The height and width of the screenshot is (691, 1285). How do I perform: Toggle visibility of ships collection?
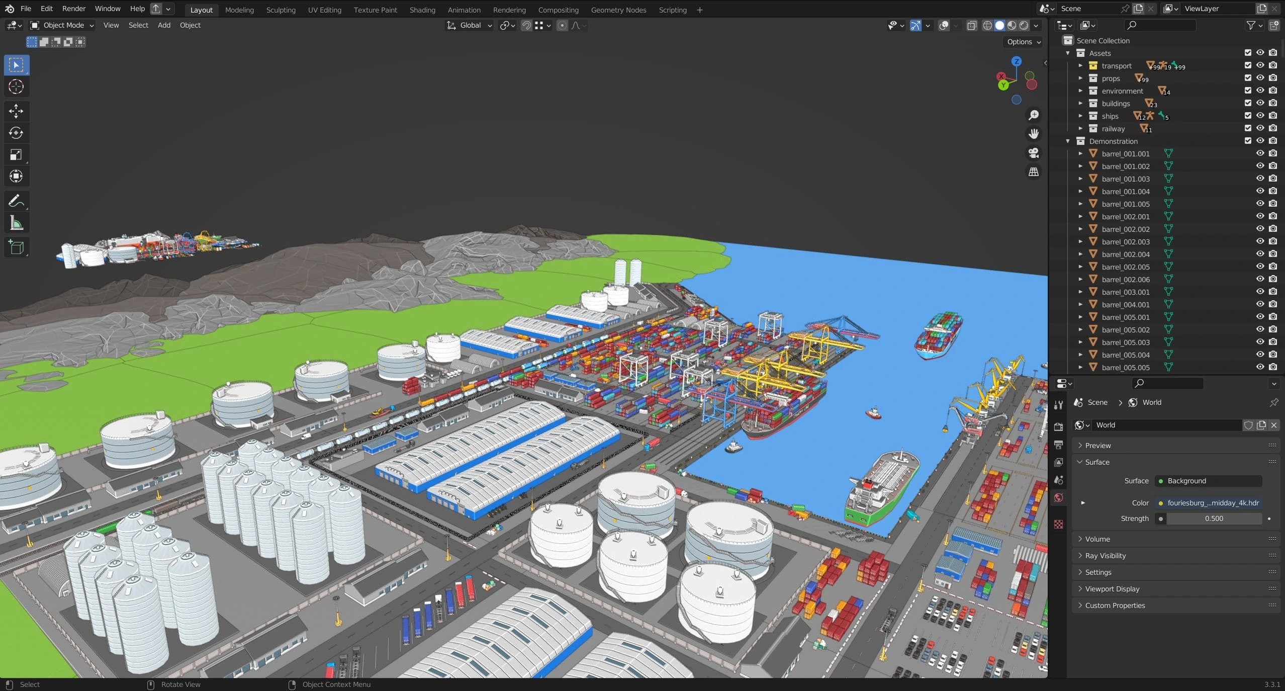tap(1260, 116)
